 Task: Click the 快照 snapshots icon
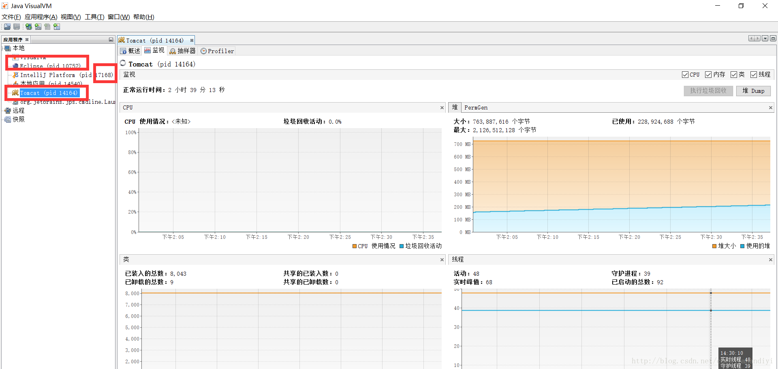8,119
